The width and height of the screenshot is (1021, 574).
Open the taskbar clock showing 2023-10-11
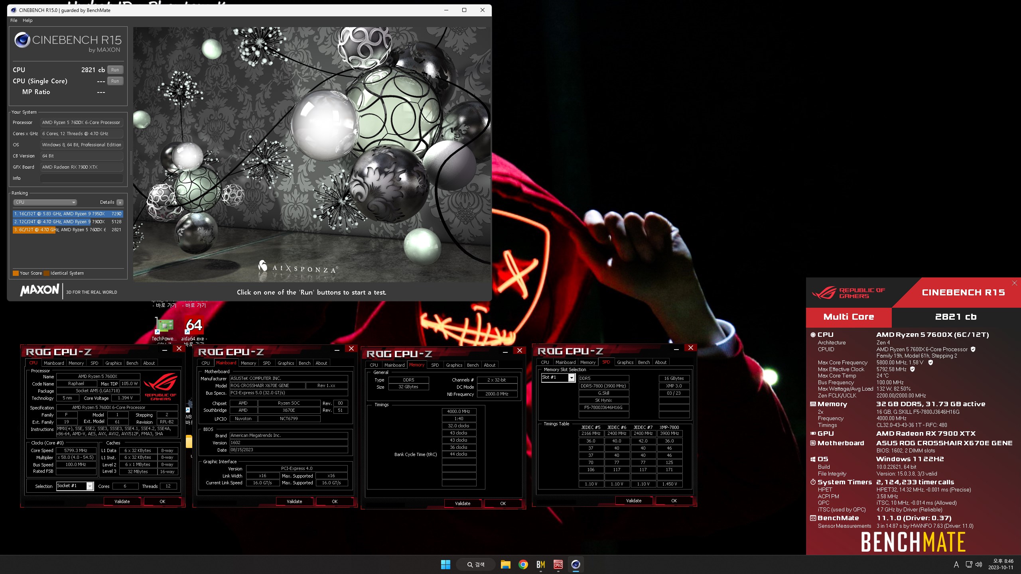click(x=1001, y=564)
